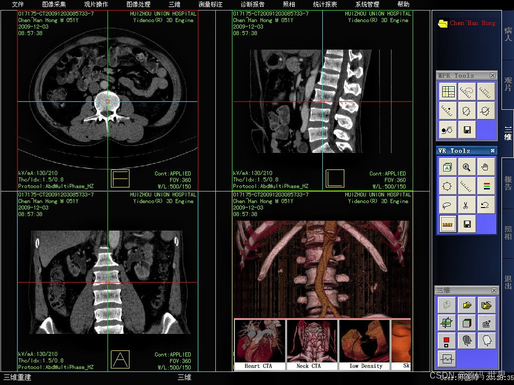Click the F orientation marker in axial view
Screen dimensions: 514x385
(120, 178)
